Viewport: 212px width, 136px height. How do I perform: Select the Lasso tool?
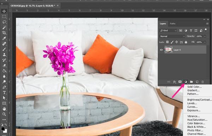tap(4, 22)
